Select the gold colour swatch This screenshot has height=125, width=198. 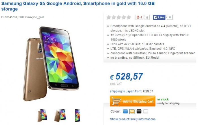(132, 111)
